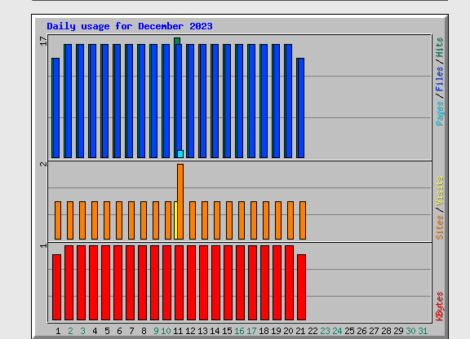Click the cyan Pages bar on day 11

pyautogui.click(x=180, y=154)
